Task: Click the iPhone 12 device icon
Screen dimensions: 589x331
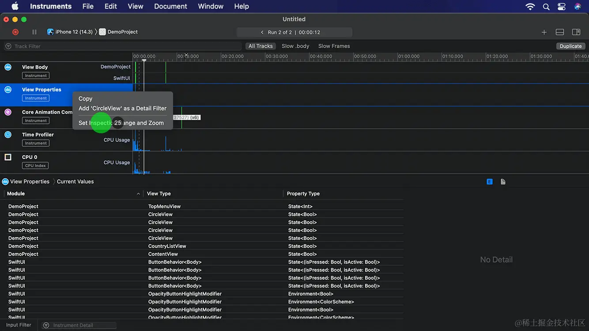Action: click(50, 32)
